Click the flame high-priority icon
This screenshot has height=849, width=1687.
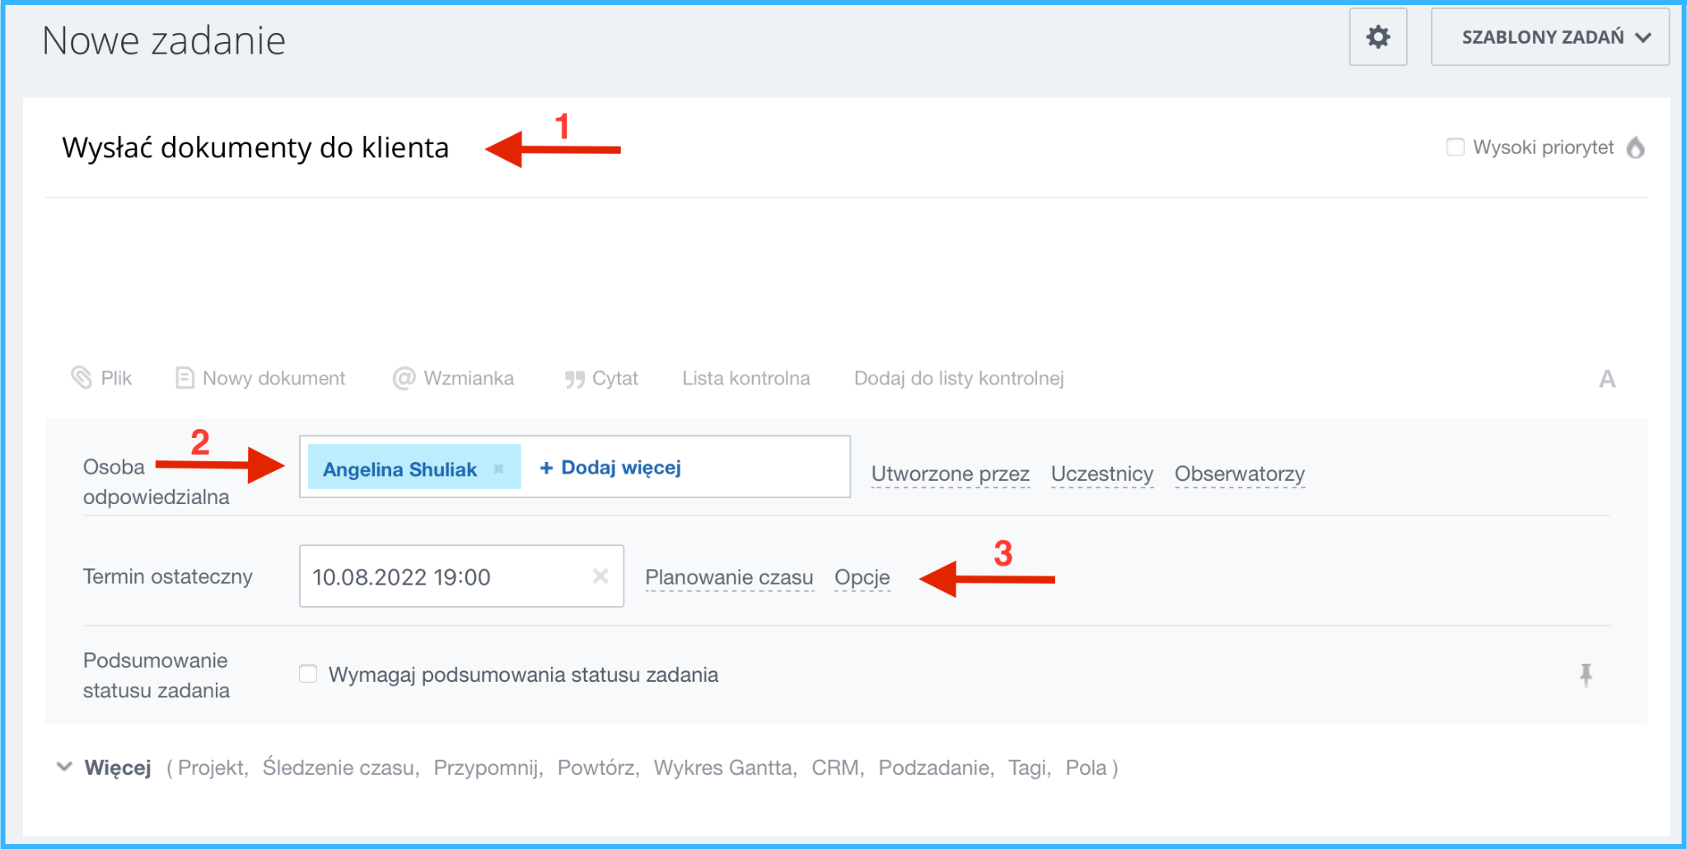1636,147
